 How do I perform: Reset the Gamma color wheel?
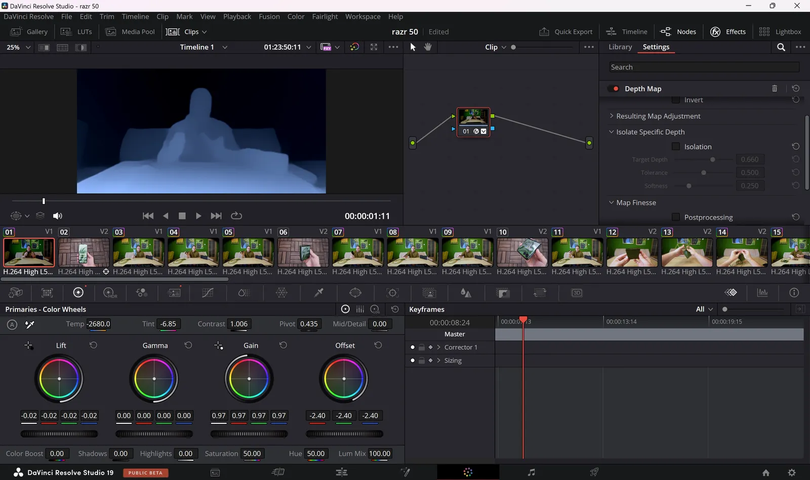(188, 345)
